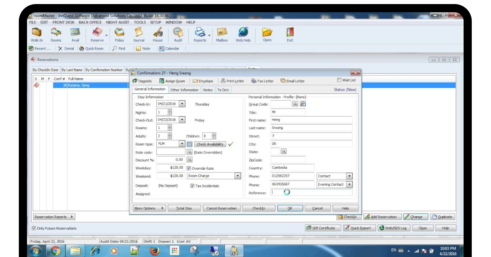Click the State lookup magnifier icon
The image size is (491, 257).
(284, 151)
